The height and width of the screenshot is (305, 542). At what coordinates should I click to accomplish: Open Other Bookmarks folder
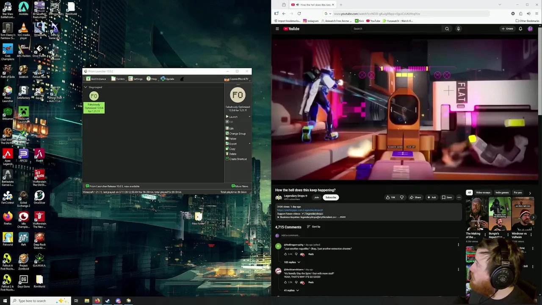point(527,21)
